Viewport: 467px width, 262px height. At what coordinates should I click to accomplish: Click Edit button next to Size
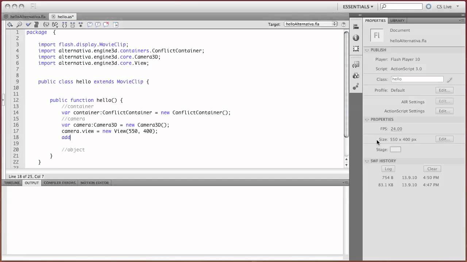[x=444, y=139]
